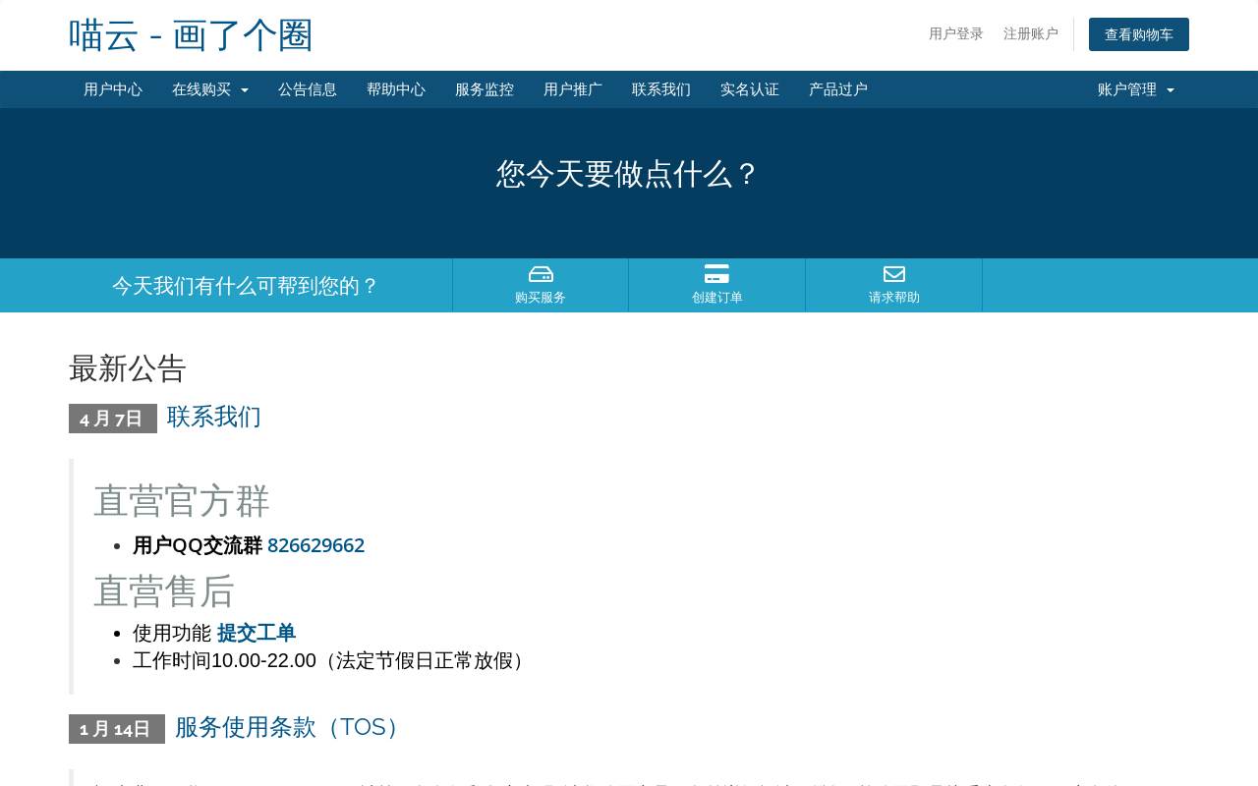Open the 服务使用条款（TOS） announcement
Screen dimensions: 1258x786
pyautogui.click(x=290, y=727)
